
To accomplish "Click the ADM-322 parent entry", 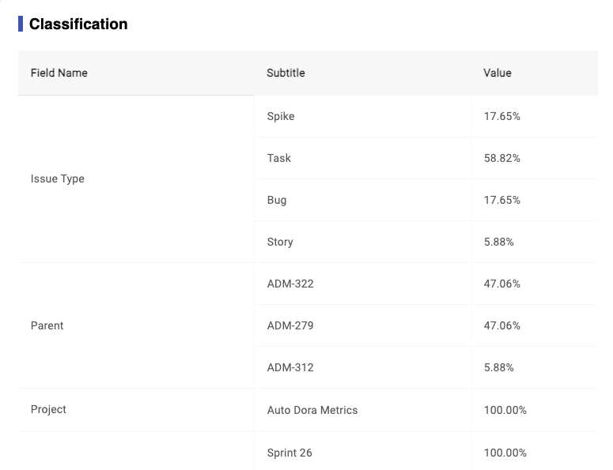I will coord(290,284).
